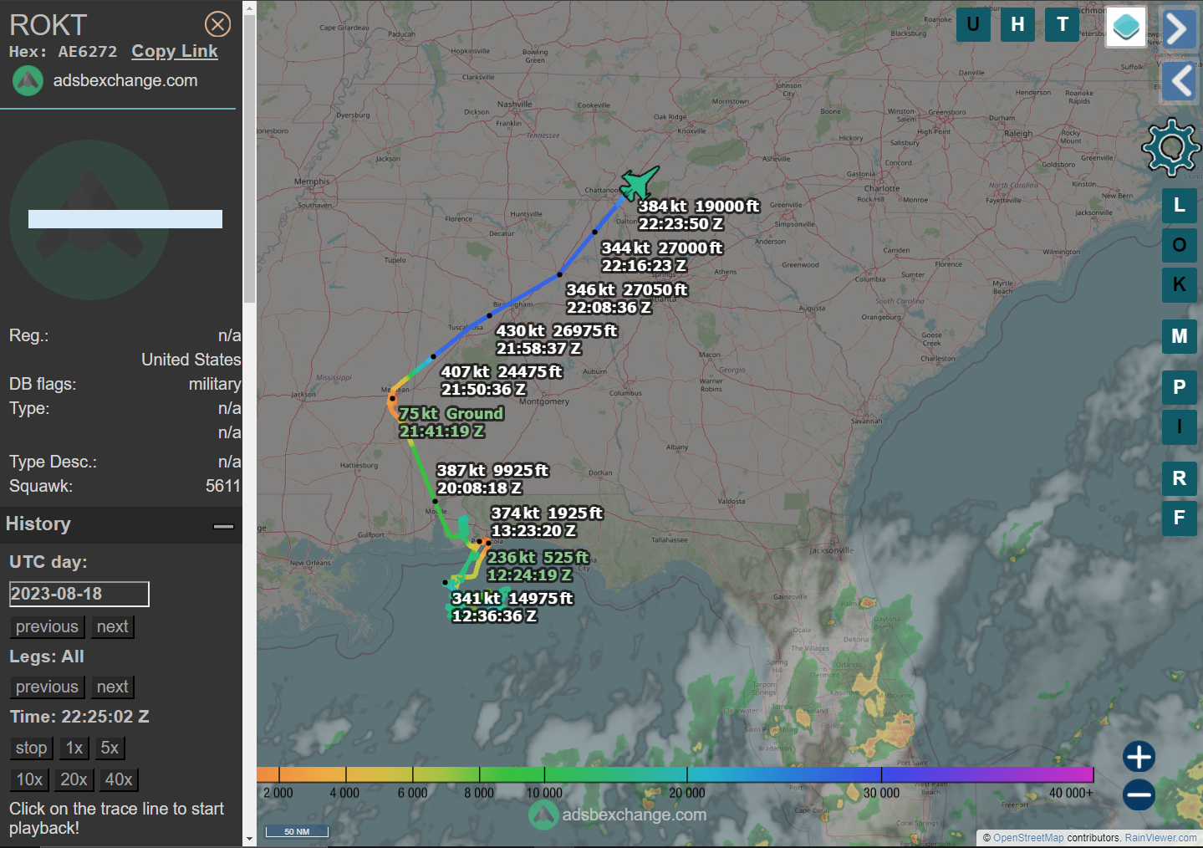Click the altitude color legend bar
This screenshot has width=1203, height=848.
675,774
